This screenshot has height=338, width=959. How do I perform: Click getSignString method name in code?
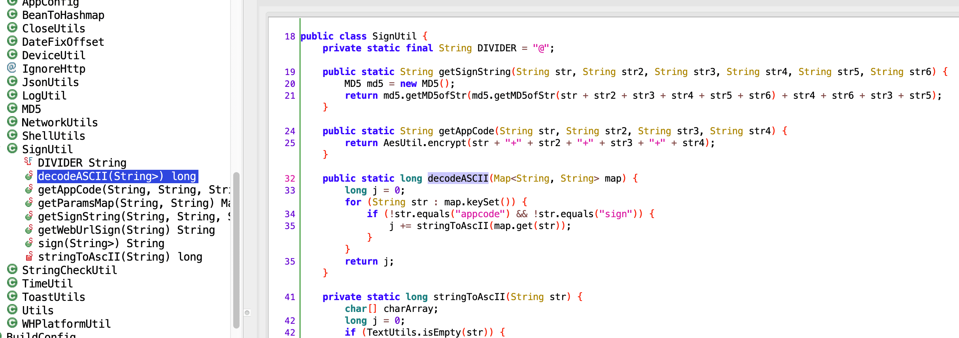tap(475, 72)
